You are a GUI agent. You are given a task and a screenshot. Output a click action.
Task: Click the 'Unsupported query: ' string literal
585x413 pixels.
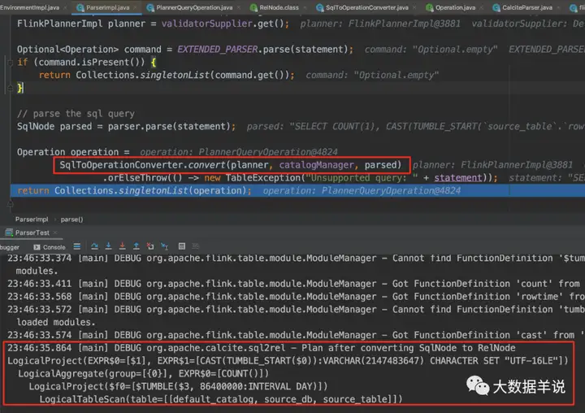[362, 178]
